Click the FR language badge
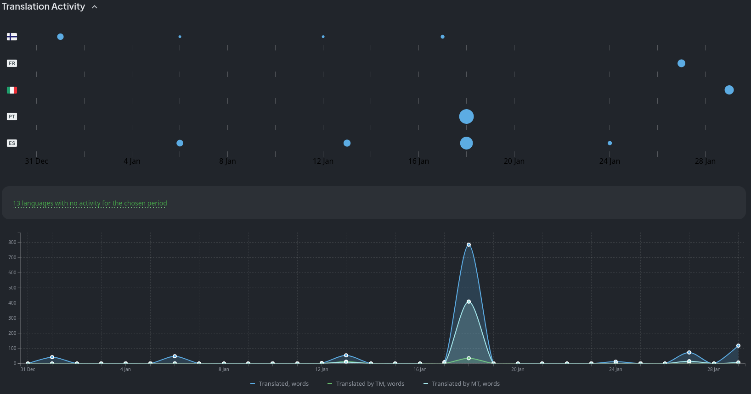Viewport: 751px width, 394px height. (12, 63)
